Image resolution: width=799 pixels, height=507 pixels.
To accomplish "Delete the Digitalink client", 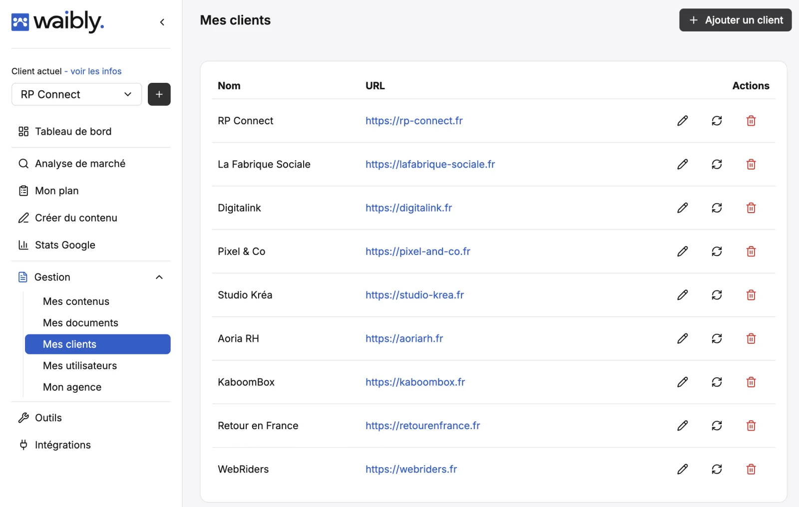I will (751, 208).
